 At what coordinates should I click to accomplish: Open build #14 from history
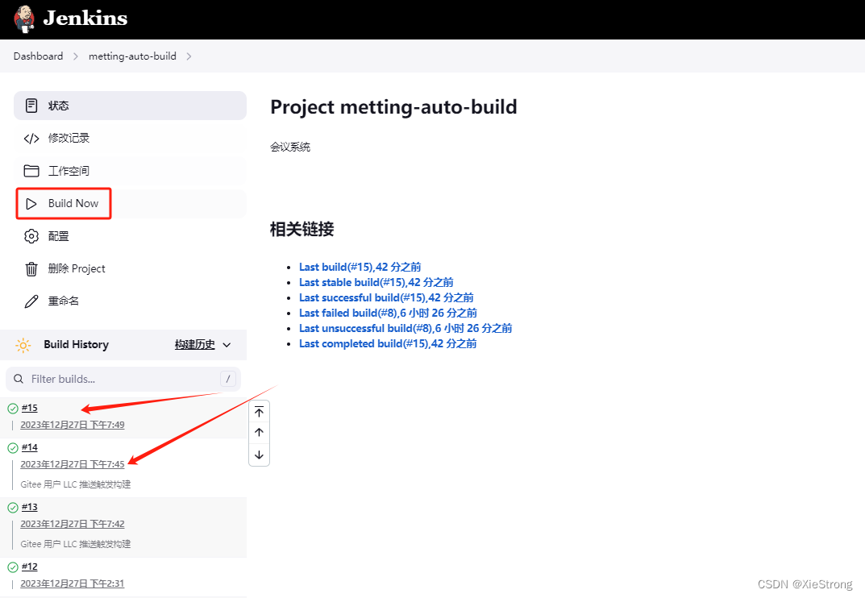(x=30, y=447)
